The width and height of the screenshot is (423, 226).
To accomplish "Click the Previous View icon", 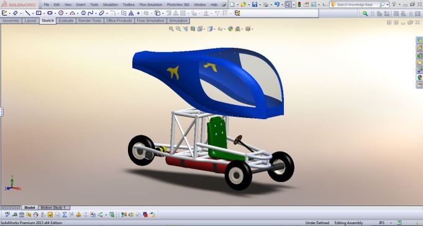I will click(x=186, y=29).
